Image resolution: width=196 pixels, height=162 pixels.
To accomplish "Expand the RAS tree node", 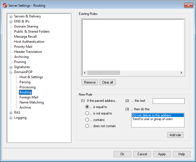I will [11, 113].
